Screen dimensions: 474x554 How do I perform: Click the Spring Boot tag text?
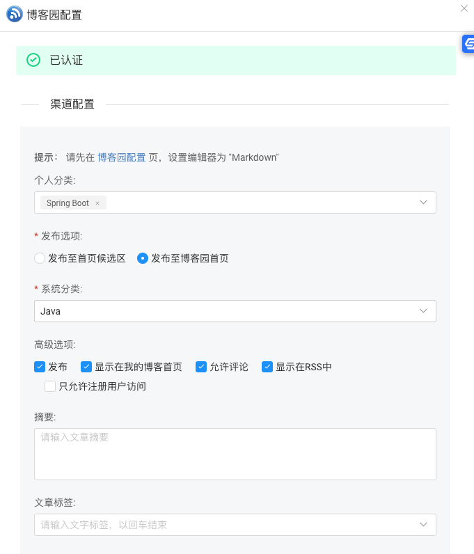coord(68,203)
